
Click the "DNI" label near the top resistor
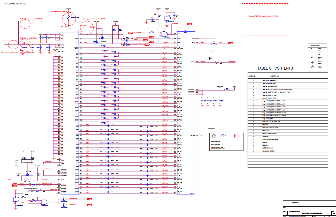click(x=155, y=14)
